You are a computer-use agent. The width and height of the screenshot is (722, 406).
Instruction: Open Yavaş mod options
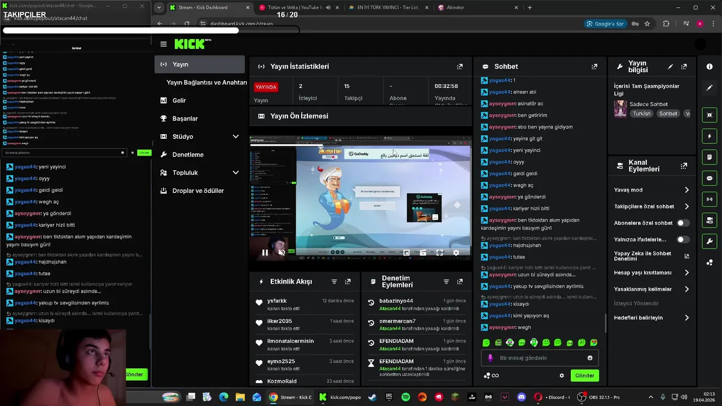(651, 190)
